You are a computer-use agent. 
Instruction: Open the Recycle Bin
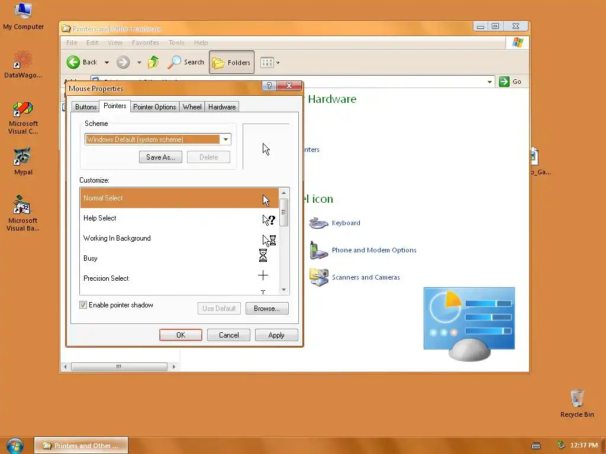[x=576, y=404]
